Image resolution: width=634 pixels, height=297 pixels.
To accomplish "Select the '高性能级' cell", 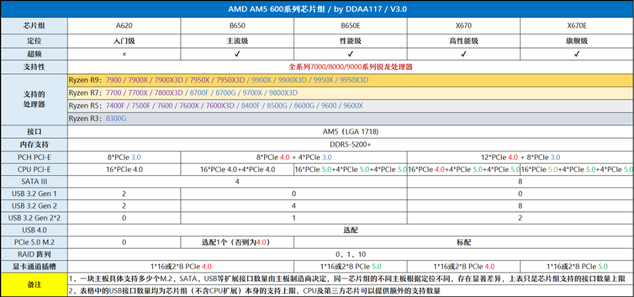I will click(463, 41).
